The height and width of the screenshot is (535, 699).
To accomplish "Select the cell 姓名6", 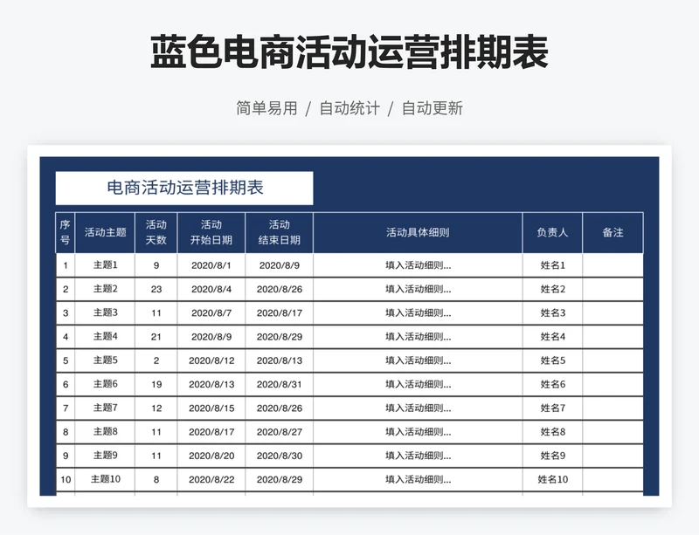I will click(x=552, y=384).
